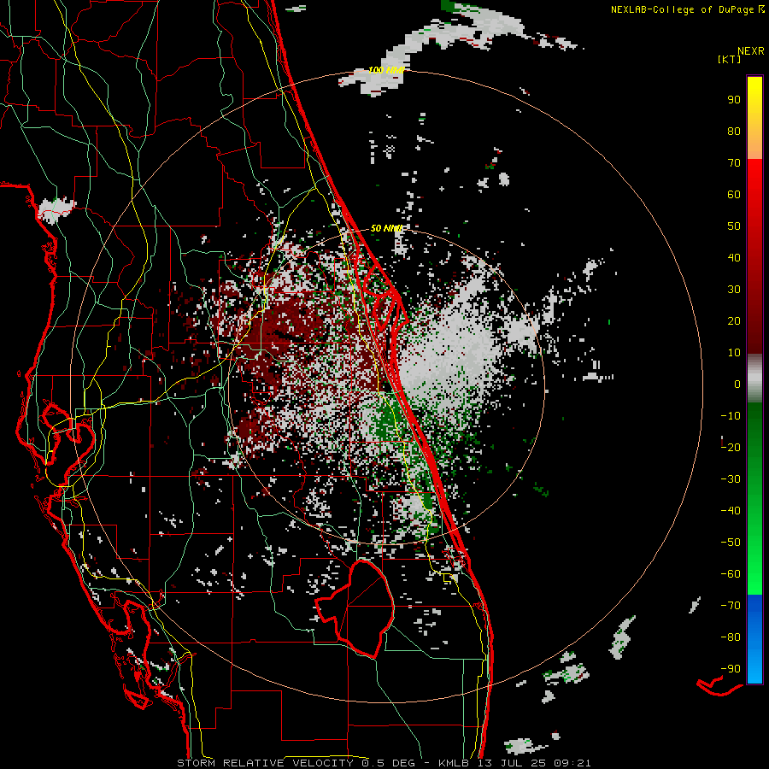Select the 70 value on the velocity scale
The height and width of the screenshot is (769, 769).
click(734, 163)
